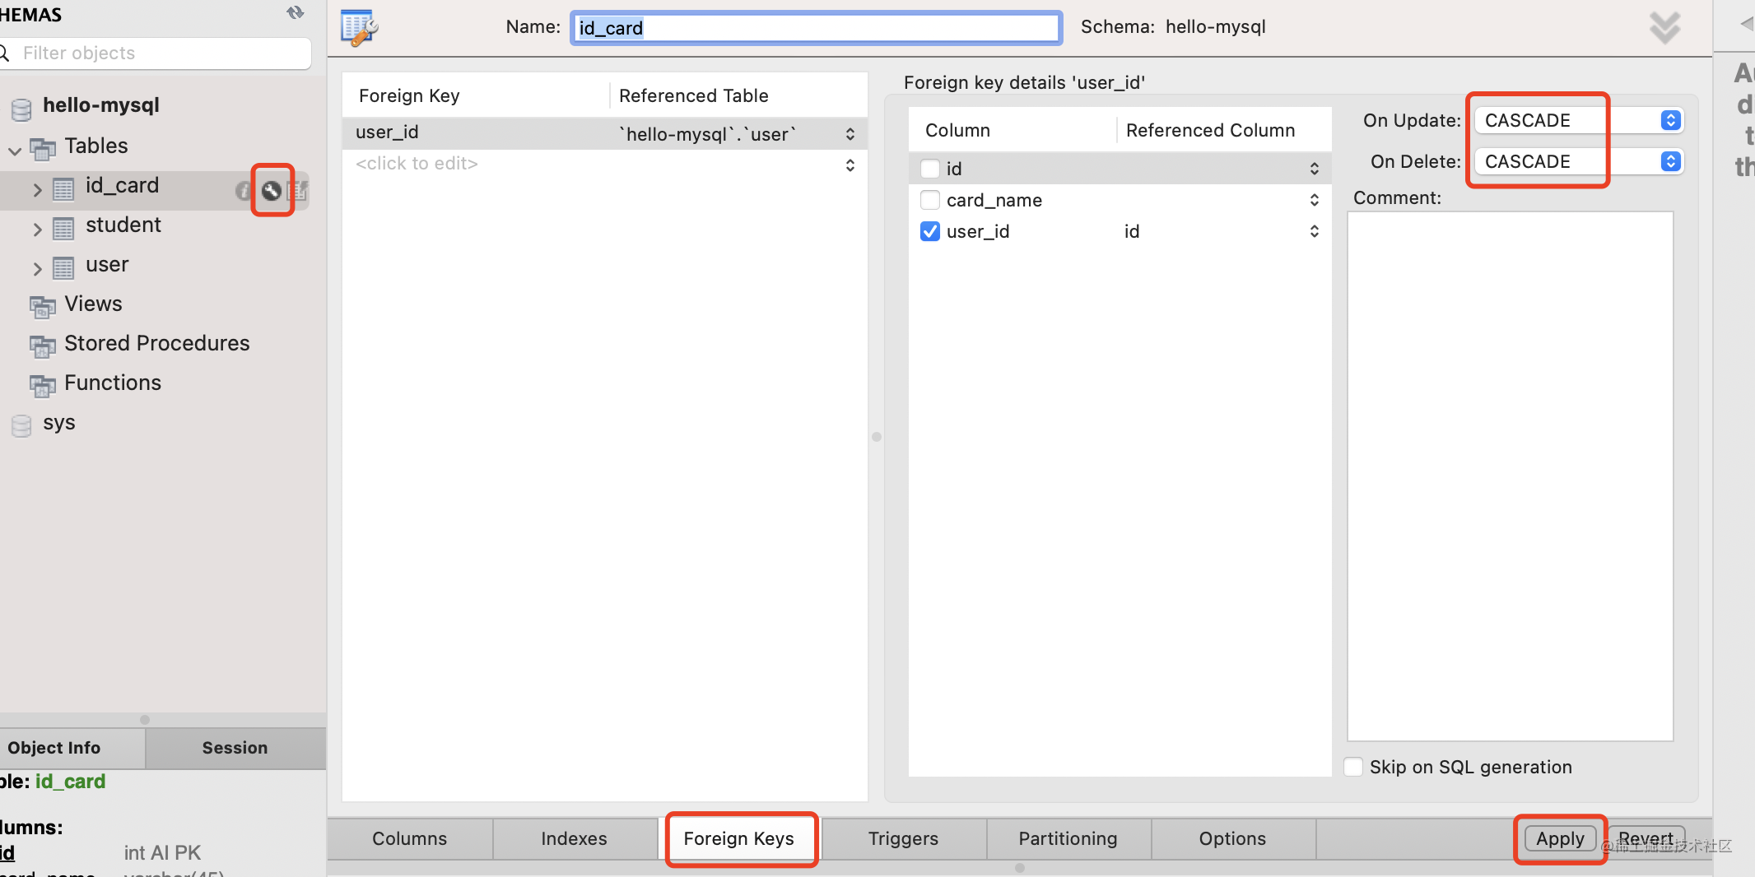Open referenced table selector on click-to-edit row
Viewport: 1755px width, 877px height.
click(x=850, y=165)
